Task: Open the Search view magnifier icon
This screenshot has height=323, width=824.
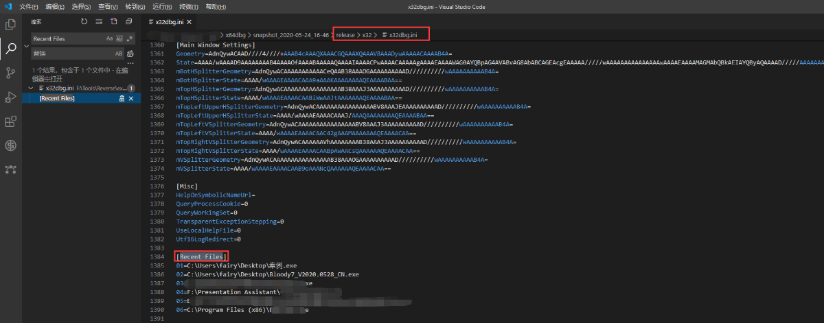Action: coord(10,48)
